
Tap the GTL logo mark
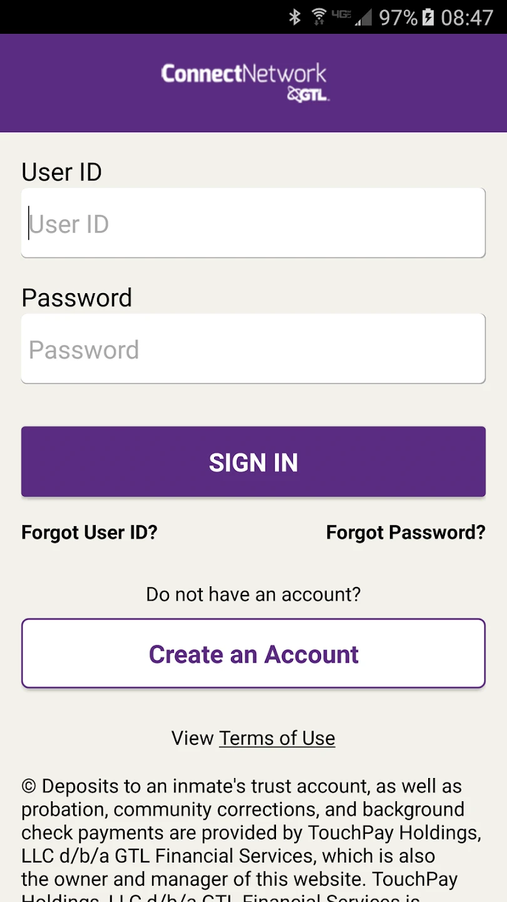(x=308, y=95)
